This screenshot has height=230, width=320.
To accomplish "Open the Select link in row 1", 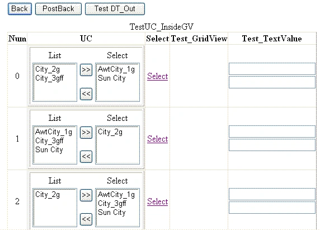I will [158, 139].
